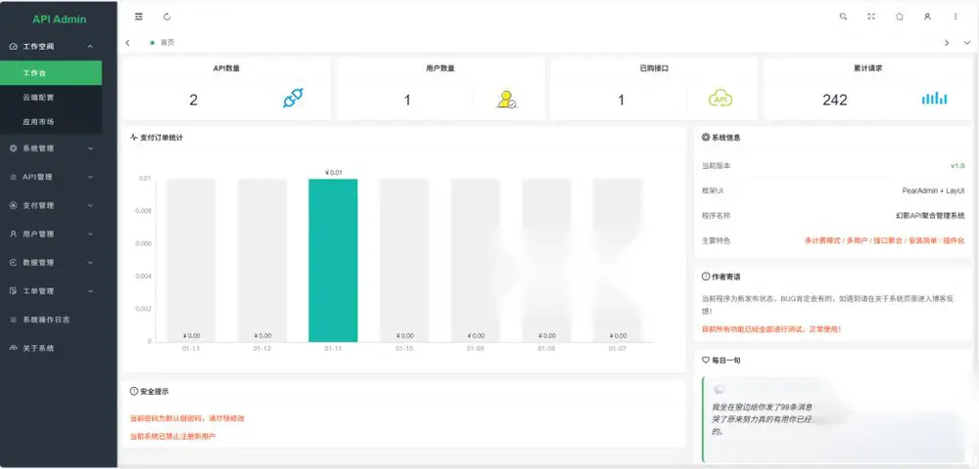
Task: Expand the 系统管理 sidebar menu
Action: pos(51,149)
